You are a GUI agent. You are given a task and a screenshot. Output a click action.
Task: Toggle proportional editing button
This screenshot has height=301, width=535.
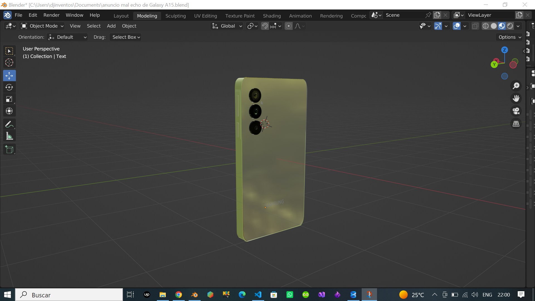pos(289,26)
